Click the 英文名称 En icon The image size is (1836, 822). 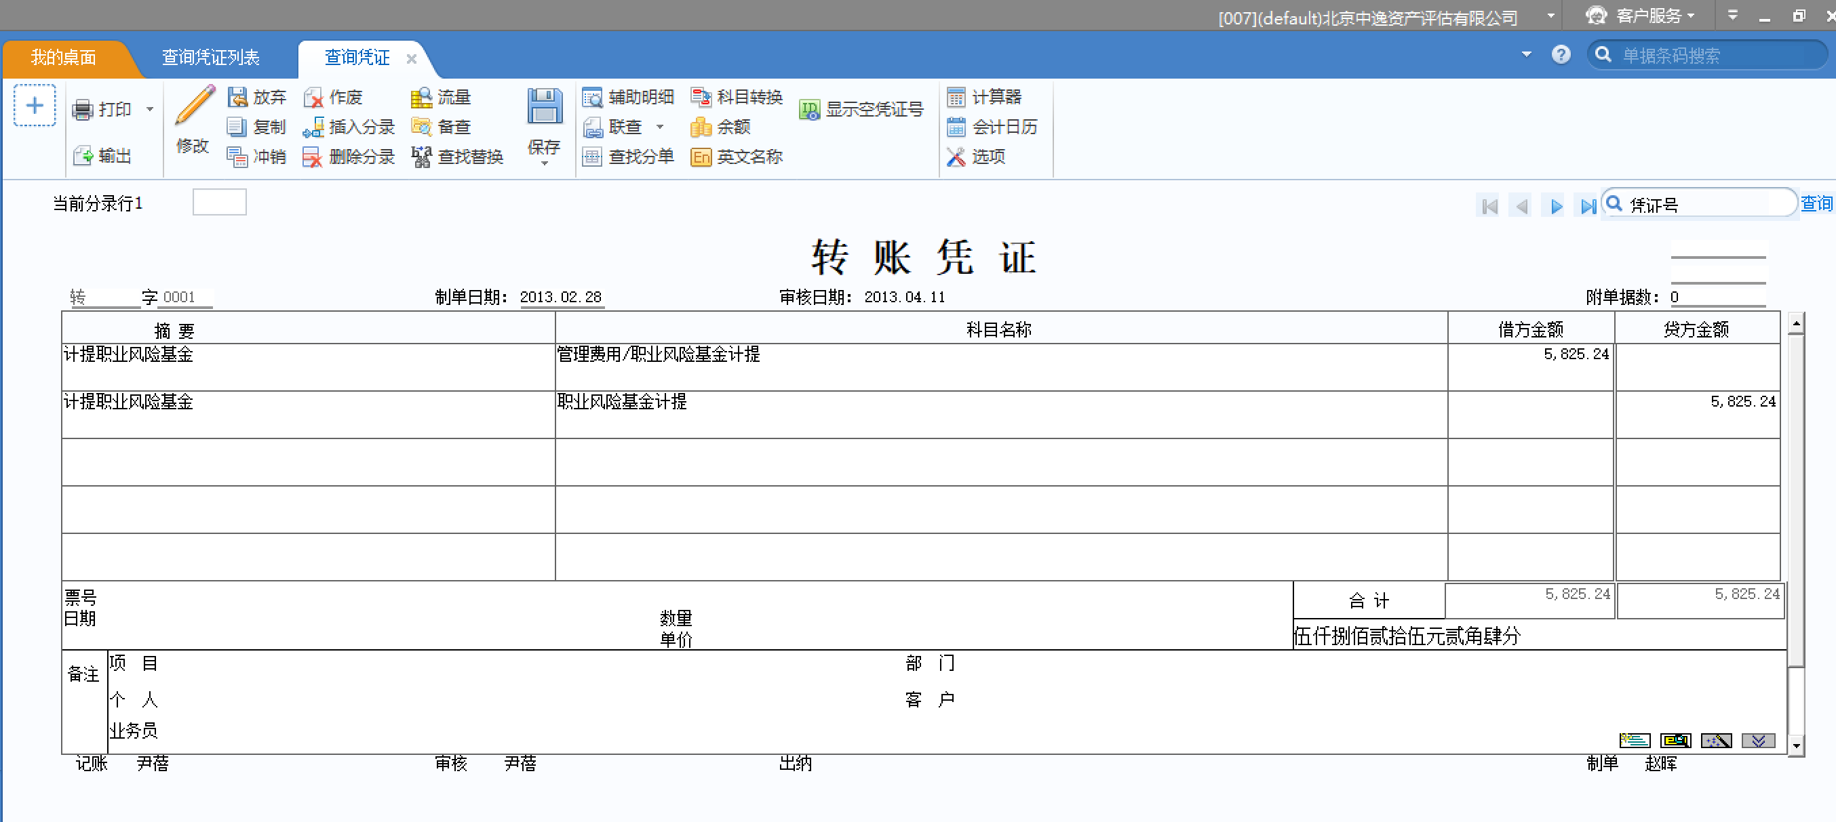701,157
